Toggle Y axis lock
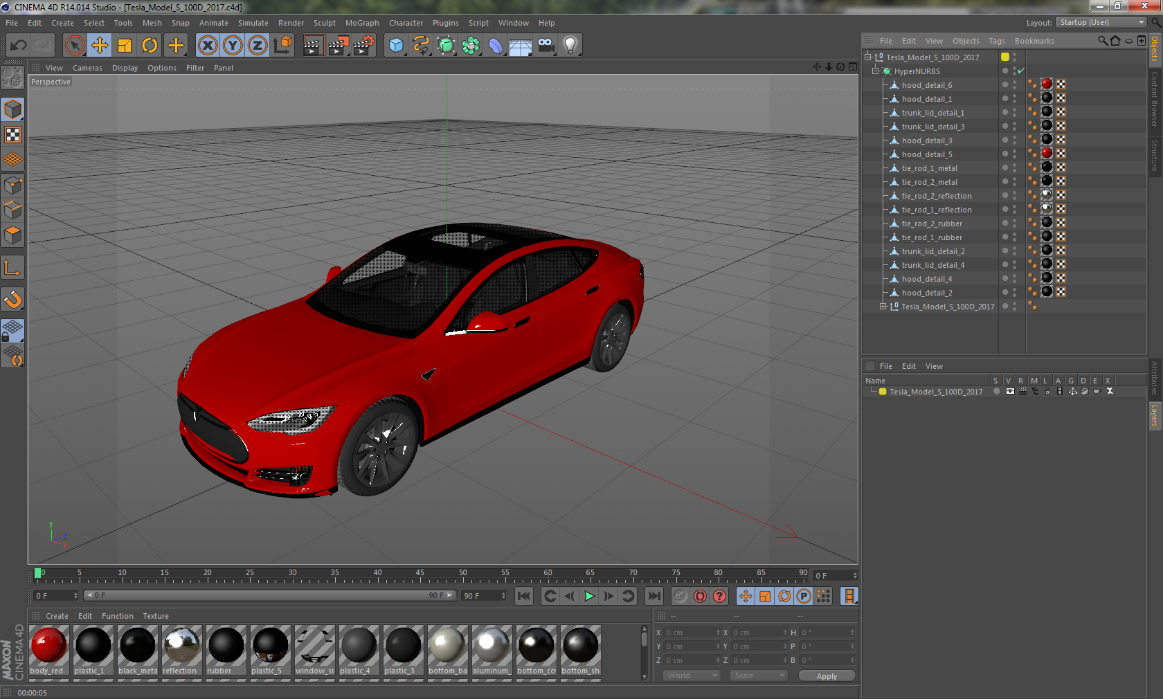 233,46
